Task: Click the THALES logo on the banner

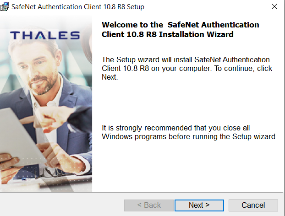Action: 45,35
